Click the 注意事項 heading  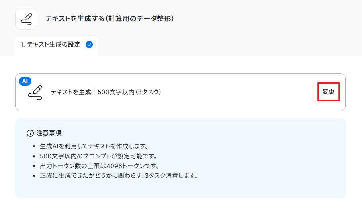(x=49, y=133)
